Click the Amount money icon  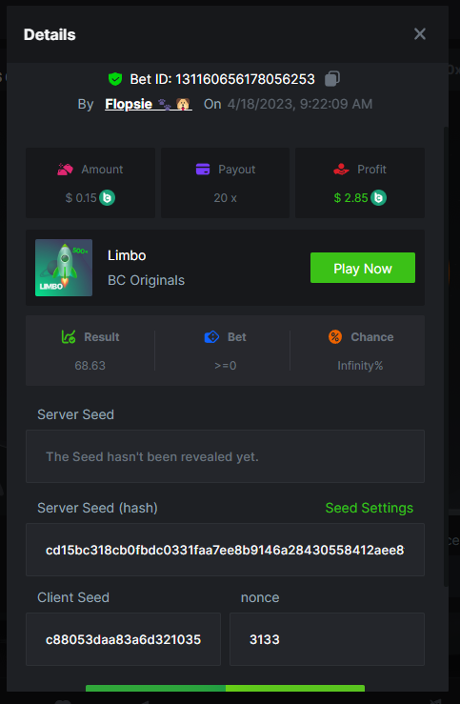point(65,170)
